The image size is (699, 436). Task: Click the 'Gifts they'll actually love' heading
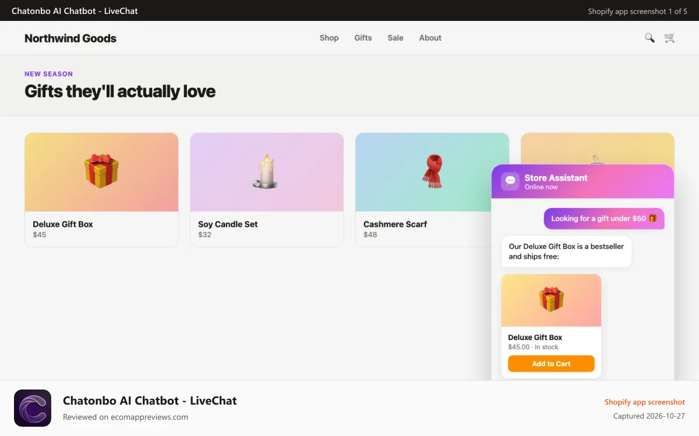(120, 91)
